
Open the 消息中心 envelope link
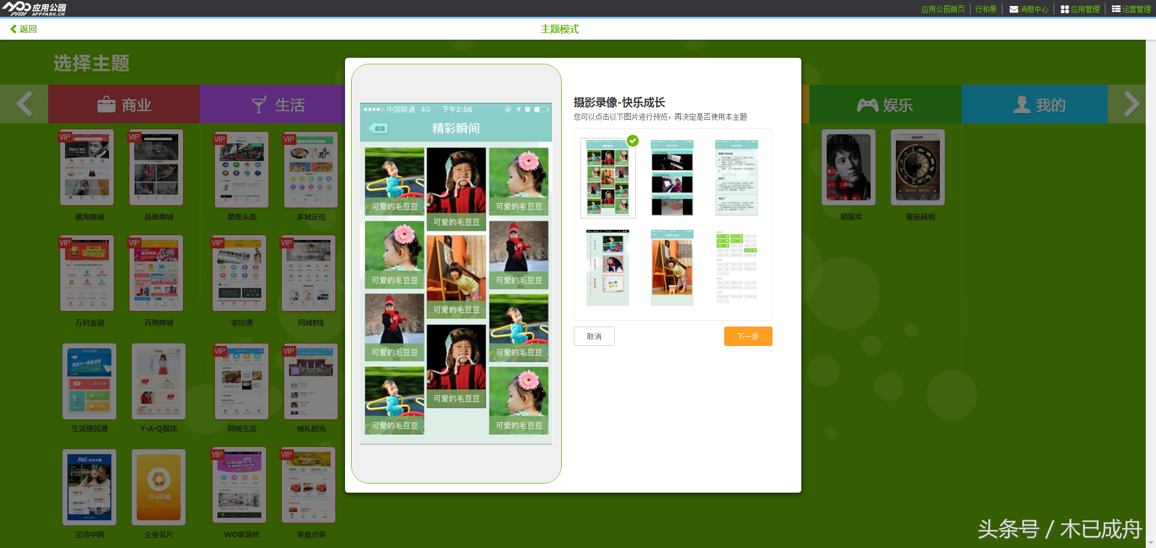click(x=1029, y=9)
